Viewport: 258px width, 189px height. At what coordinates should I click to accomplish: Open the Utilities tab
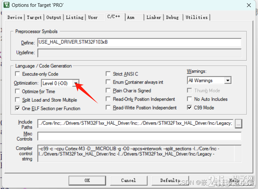coord(197,18)
